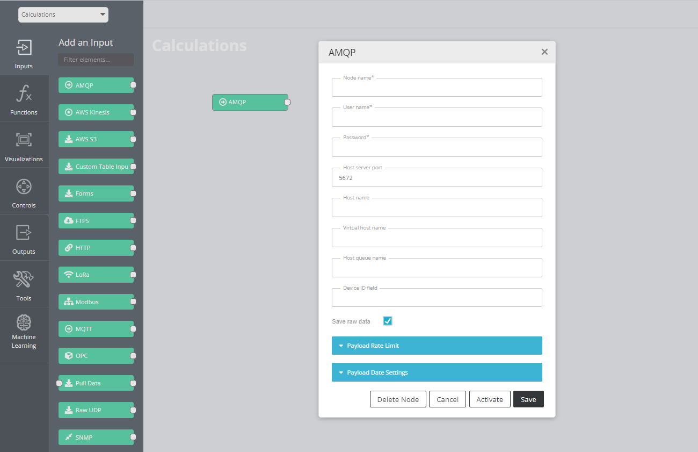Open the Outputs sidebar section
Viewport: 698px width, 452px height.
click(24, 238)
